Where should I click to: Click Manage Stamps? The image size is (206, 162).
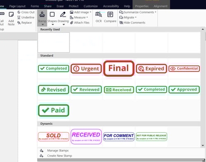click(58, 150)
